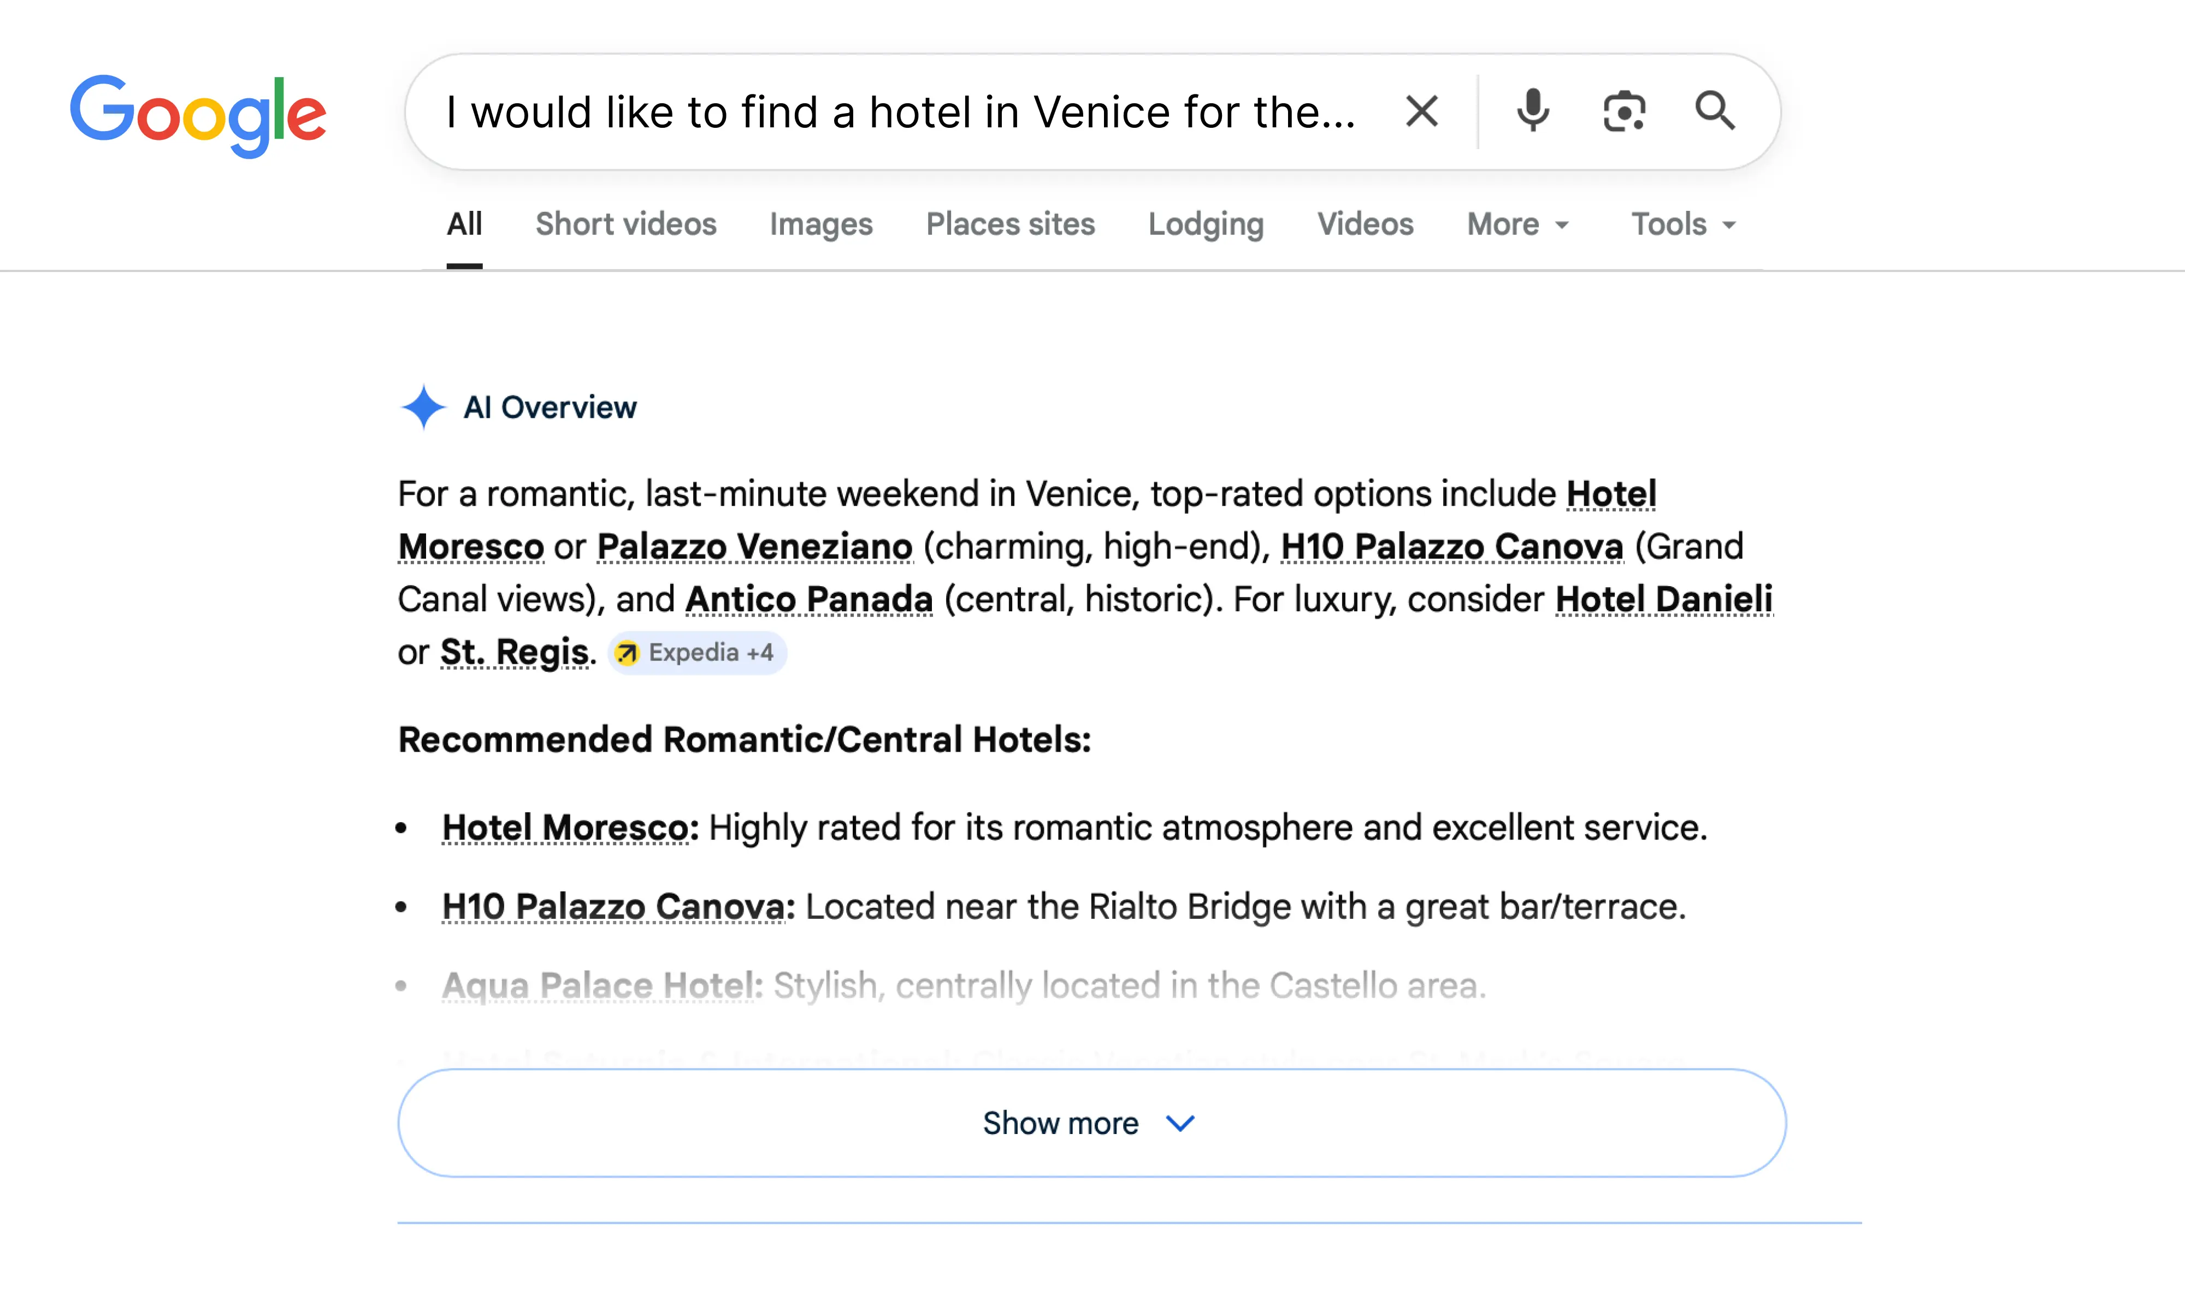Open the Expedia +4 source chip
The width and height of the screenshot is (2185, 1311).
click(x=697, y=653)
